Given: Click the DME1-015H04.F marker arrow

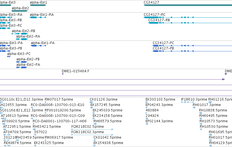Looking at the screenshot, I should pyautogui.click(x=63, y=74).
